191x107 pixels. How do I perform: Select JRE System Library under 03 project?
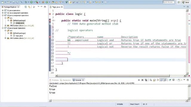(22, 26)
